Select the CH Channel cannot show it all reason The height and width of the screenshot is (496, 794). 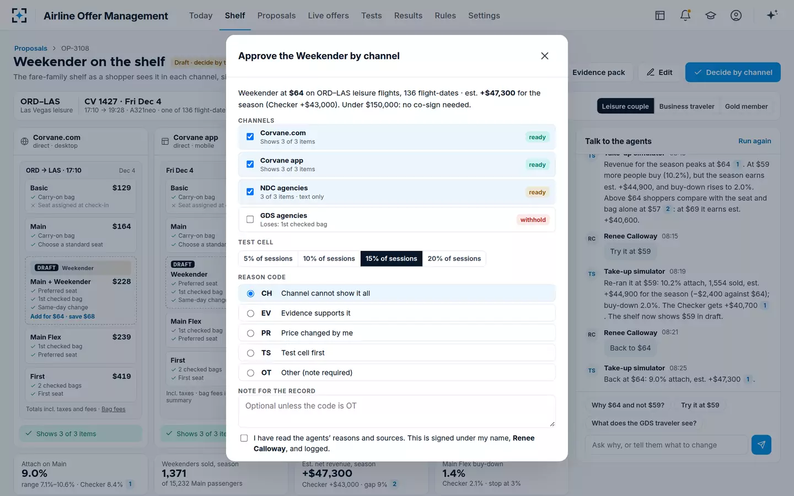click(396, 293)
